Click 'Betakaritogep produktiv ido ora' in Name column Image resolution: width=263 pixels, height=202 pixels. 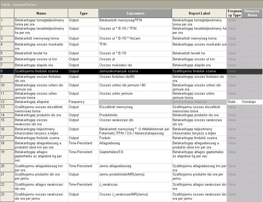(x=41, y=115)
